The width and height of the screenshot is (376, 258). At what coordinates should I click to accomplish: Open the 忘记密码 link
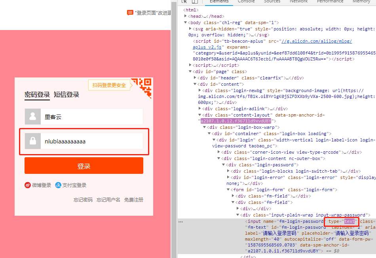pos(83,200)
